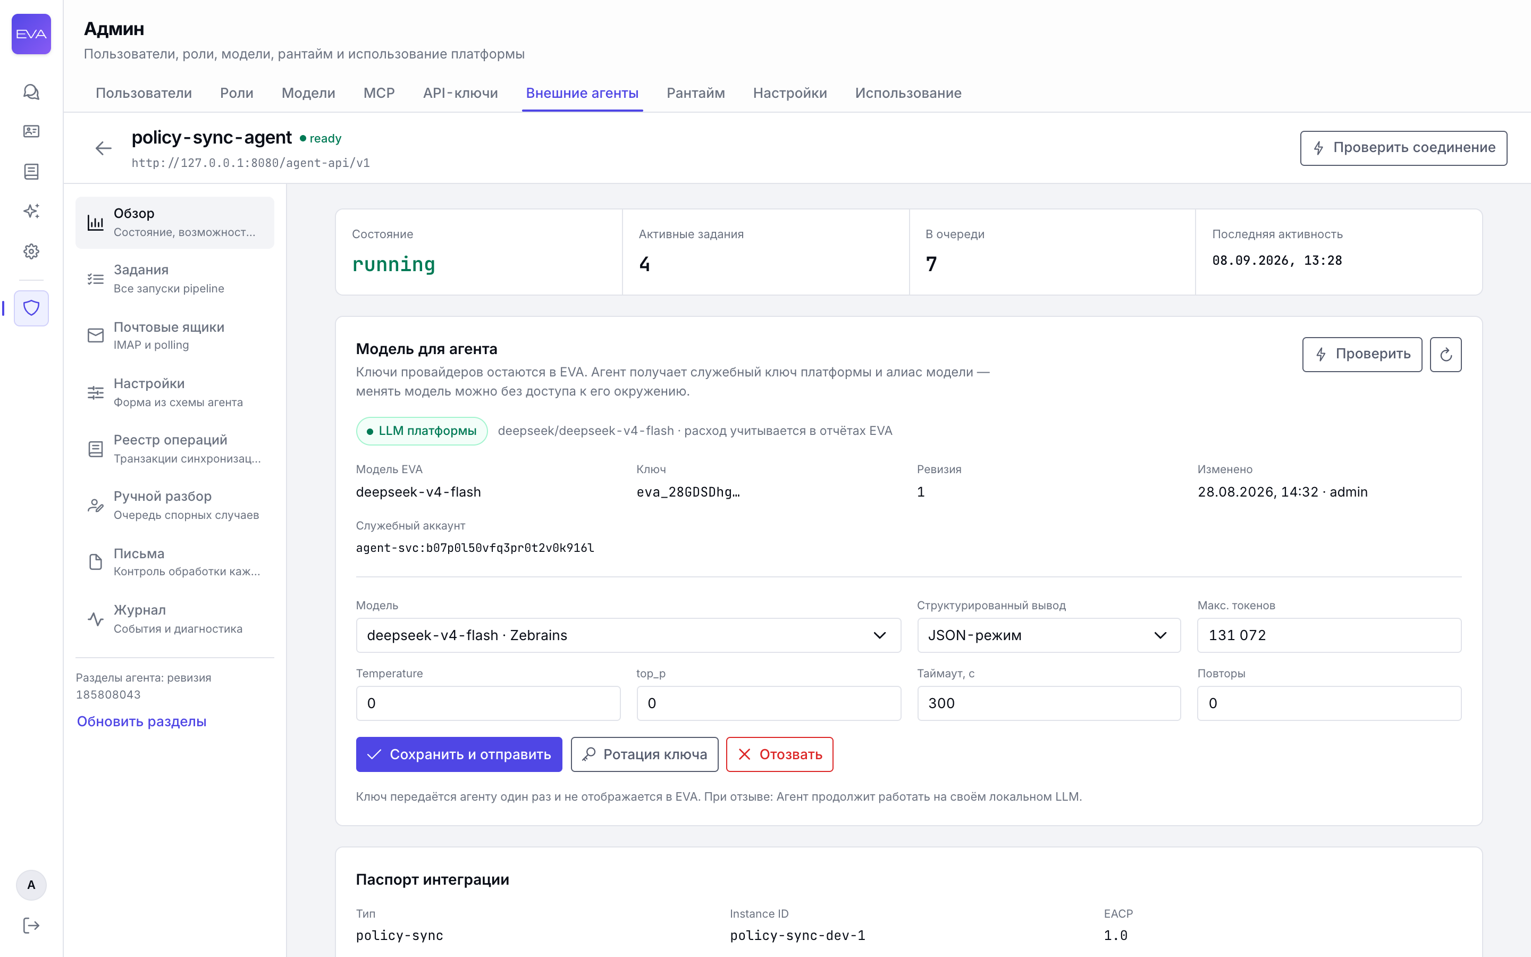Click the envelope icon next to Почтовые ящики

click(96, 335)
